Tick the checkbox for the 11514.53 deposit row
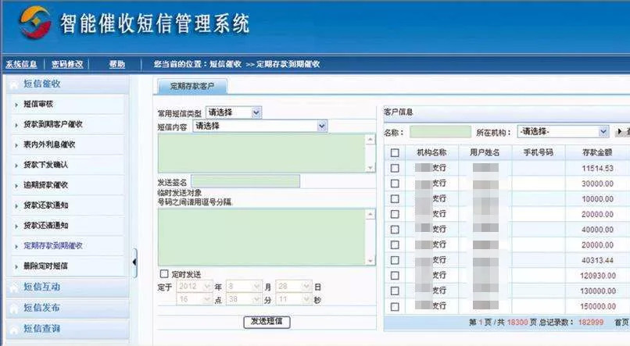Viewport: 630px width, 346px height. (395, 168)
